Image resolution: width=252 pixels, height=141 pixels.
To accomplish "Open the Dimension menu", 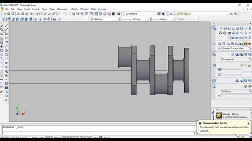I will pyautogui.click(x=63, y=9).
